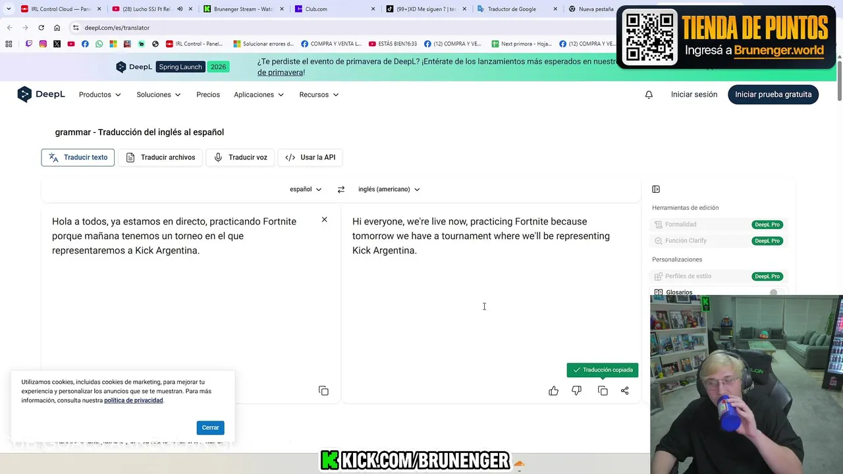
Task: Share the translation
Action: 624,391
